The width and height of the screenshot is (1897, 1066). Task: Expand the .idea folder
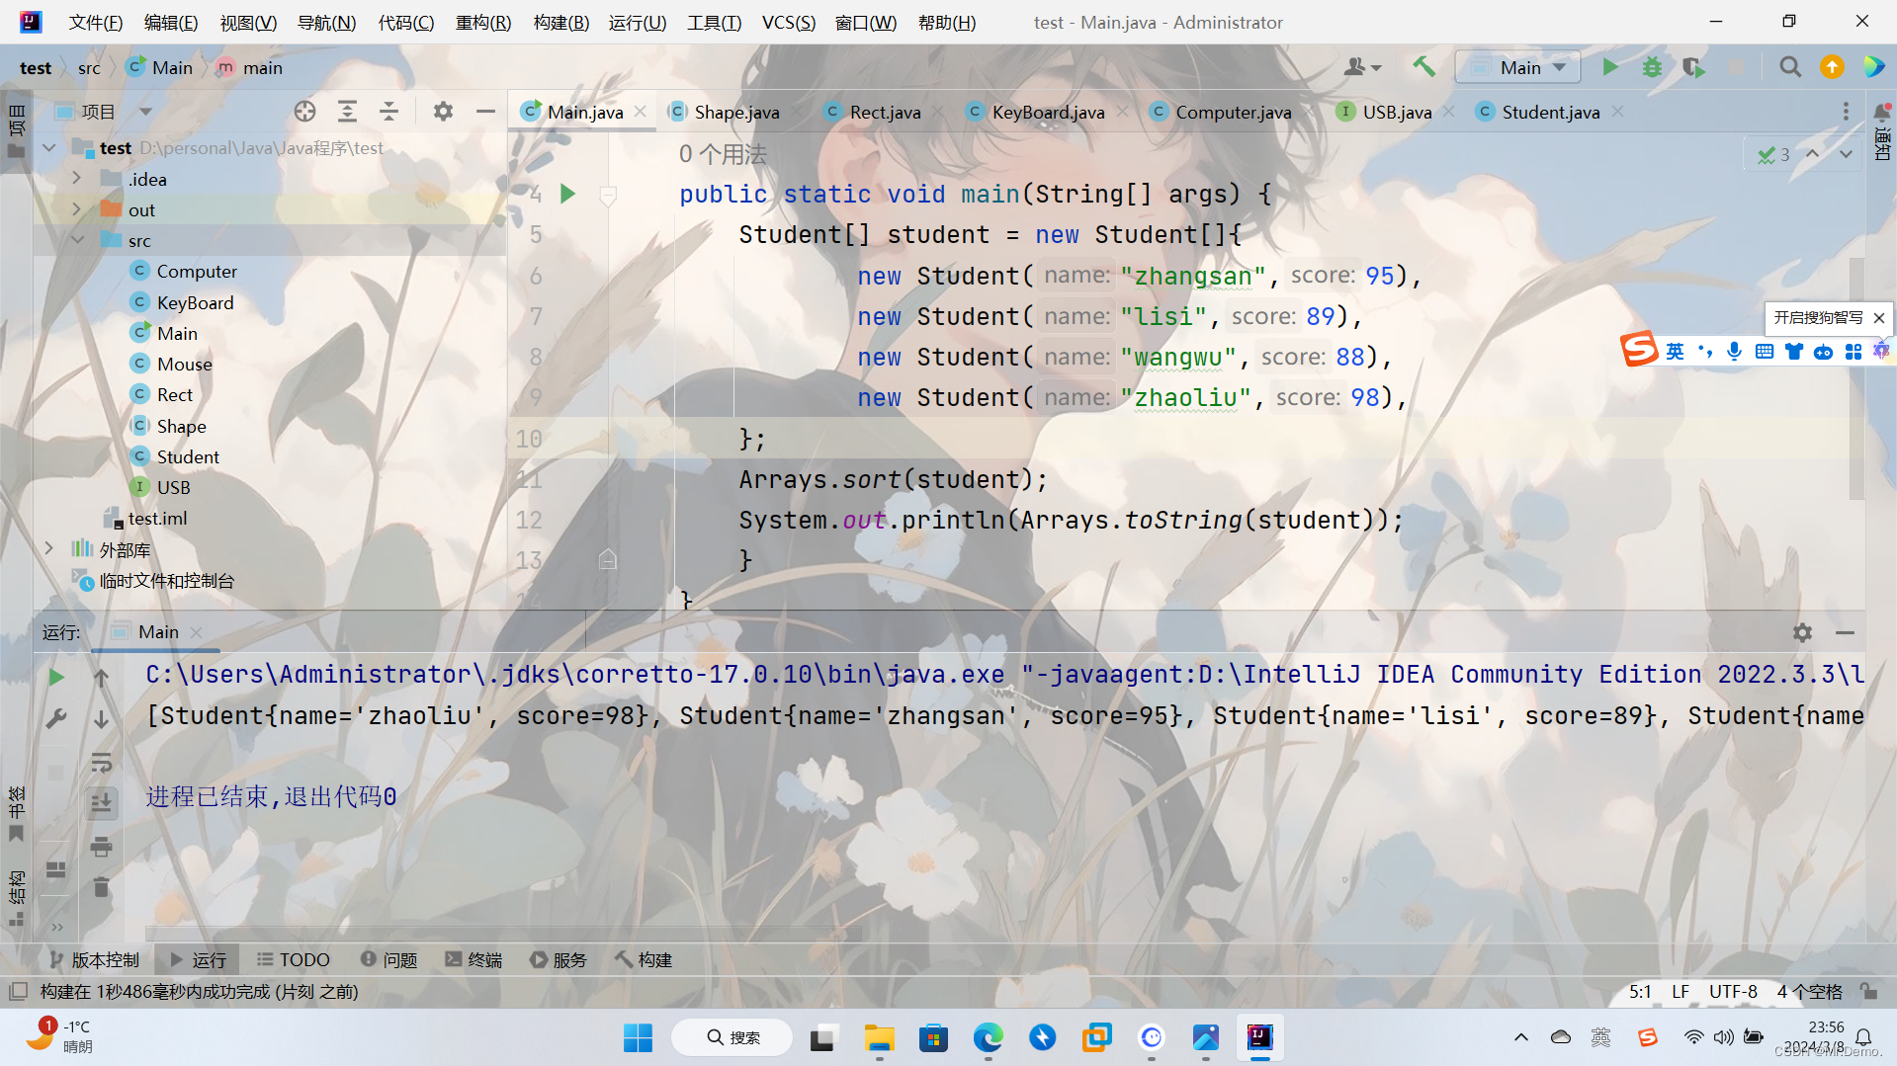coord(77,179)
